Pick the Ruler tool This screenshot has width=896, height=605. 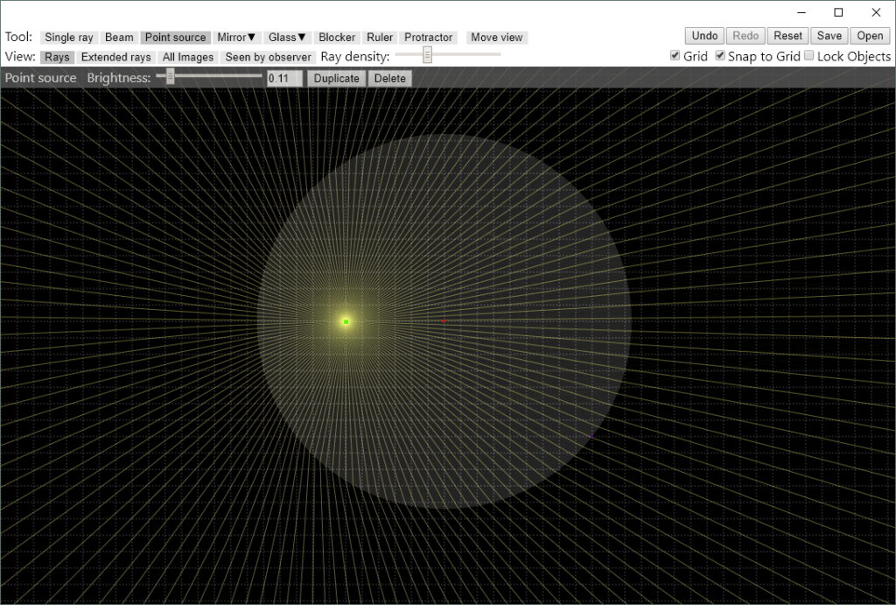pos(380,38)
